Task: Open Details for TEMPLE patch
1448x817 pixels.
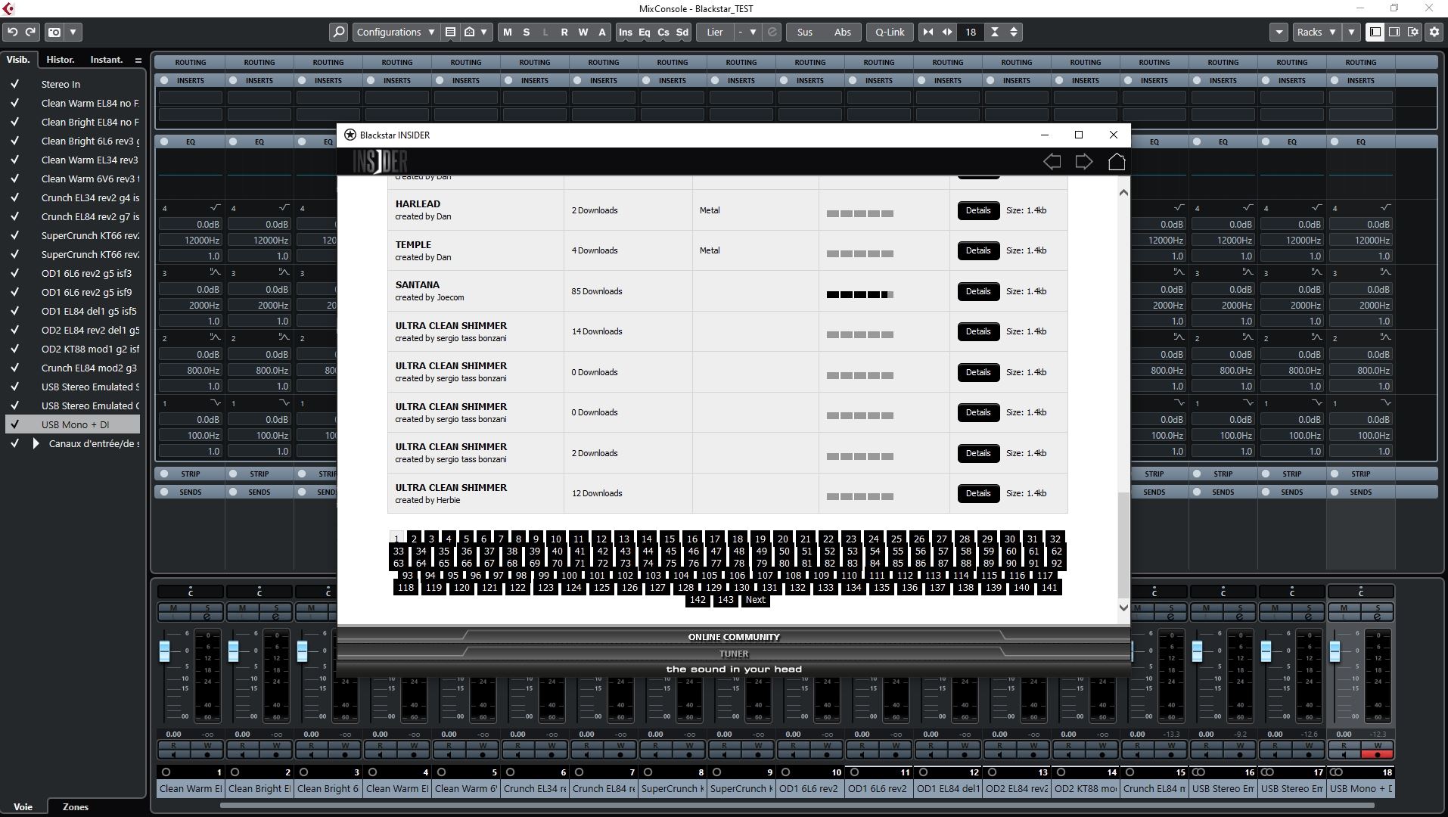Action: pos(978,250)
